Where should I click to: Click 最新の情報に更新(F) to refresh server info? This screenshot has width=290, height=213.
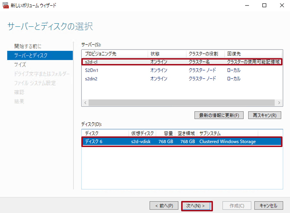(x=219, y=115)
